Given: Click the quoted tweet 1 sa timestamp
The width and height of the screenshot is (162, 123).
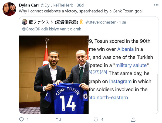Looking at the screenshot, I should click(122, 22).
